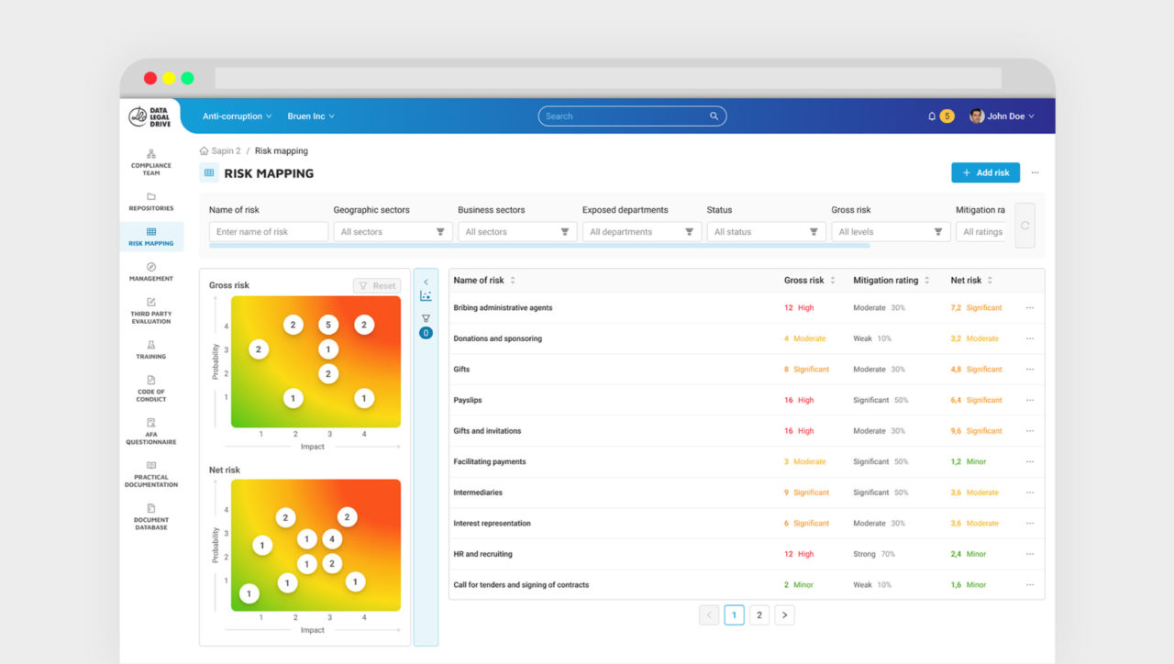1174x664 pixels.
Task: Click Sapin 2 breadcrumb link
Action: (226, 150)
